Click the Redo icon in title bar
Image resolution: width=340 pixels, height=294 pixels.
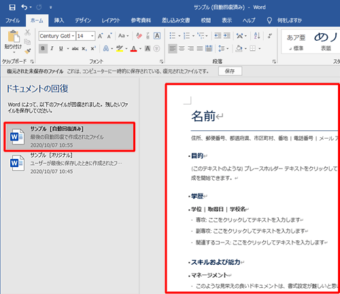(39, 7)
